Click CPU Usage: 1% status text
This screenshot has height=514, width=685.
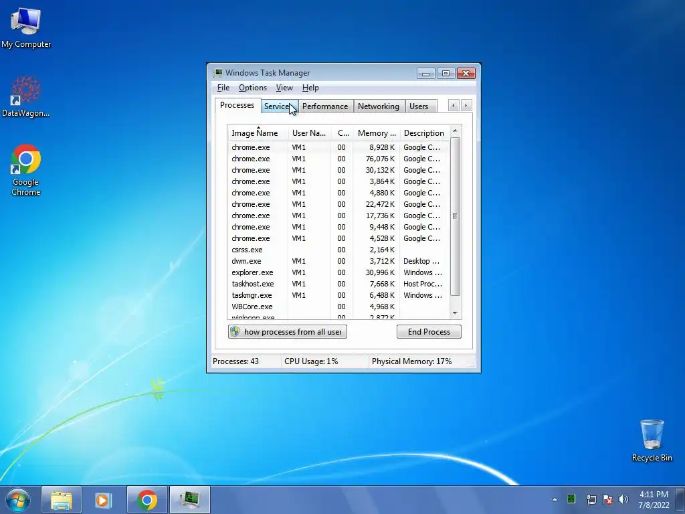point(311,361)
